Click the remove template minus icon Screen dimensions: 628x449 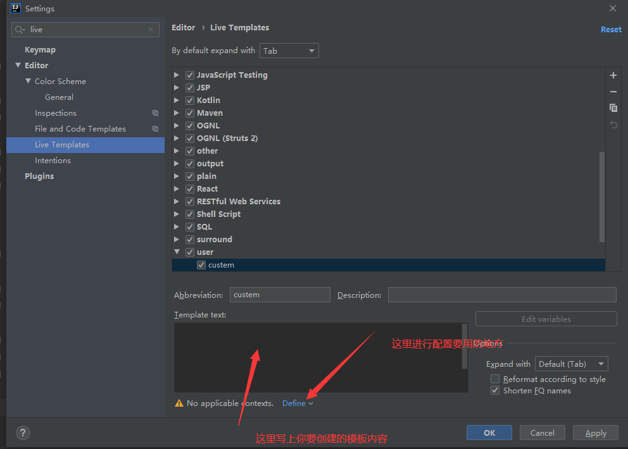[x=613, y=92]
